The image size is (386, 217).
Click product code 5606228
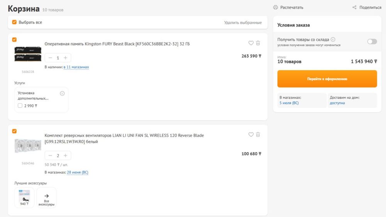[28, 72]
